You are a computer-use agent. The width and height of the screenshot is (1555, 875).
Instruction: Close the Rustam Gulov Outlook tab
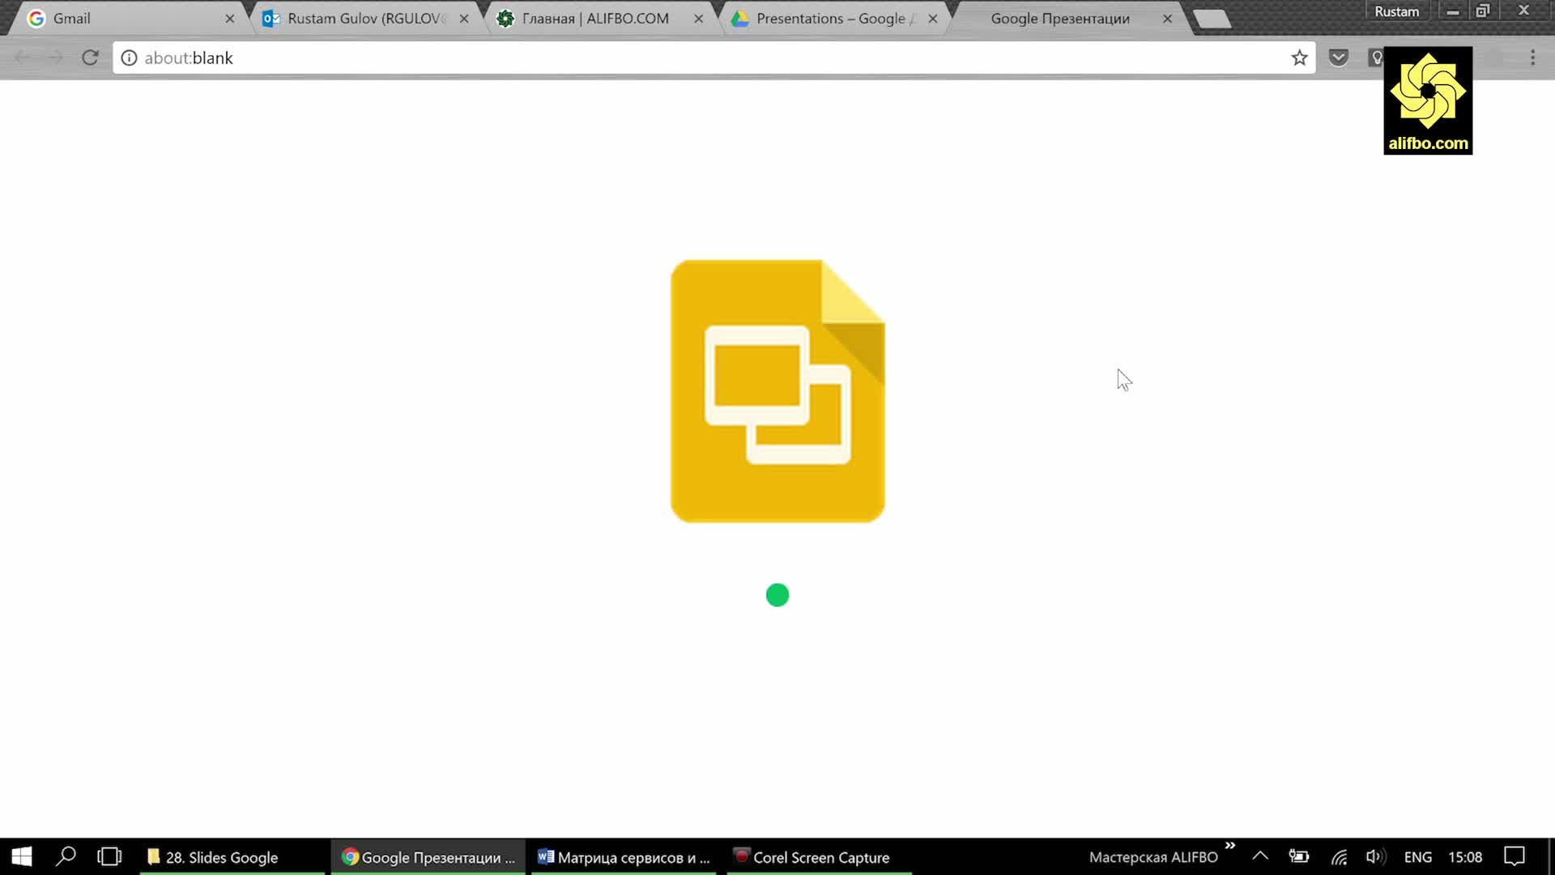[464, 19]
